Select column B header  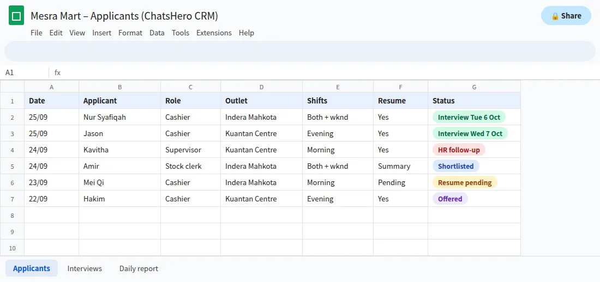pos(120,87)
